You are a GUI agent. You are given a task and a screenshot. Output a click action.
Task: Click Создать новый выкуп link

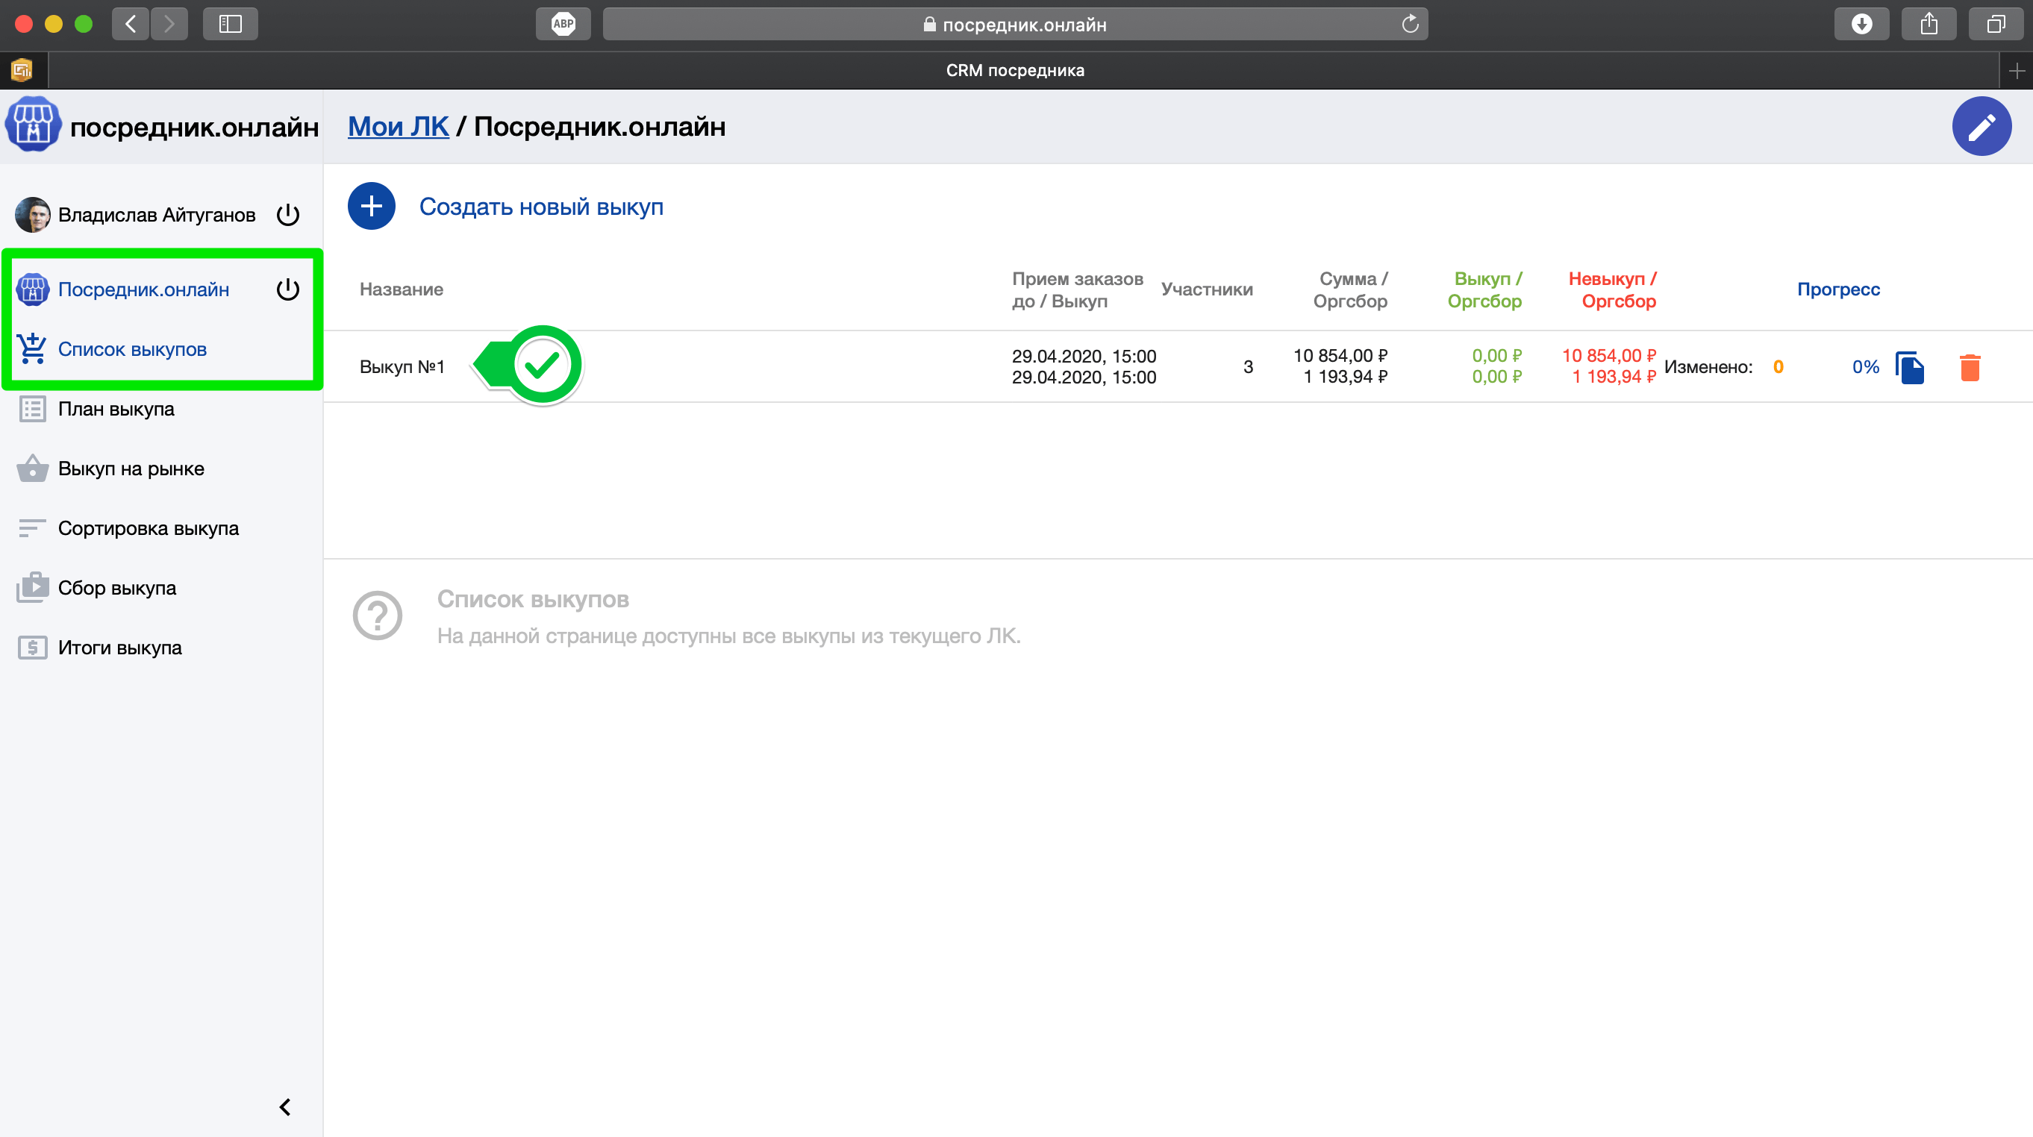[x=540, y=207]
